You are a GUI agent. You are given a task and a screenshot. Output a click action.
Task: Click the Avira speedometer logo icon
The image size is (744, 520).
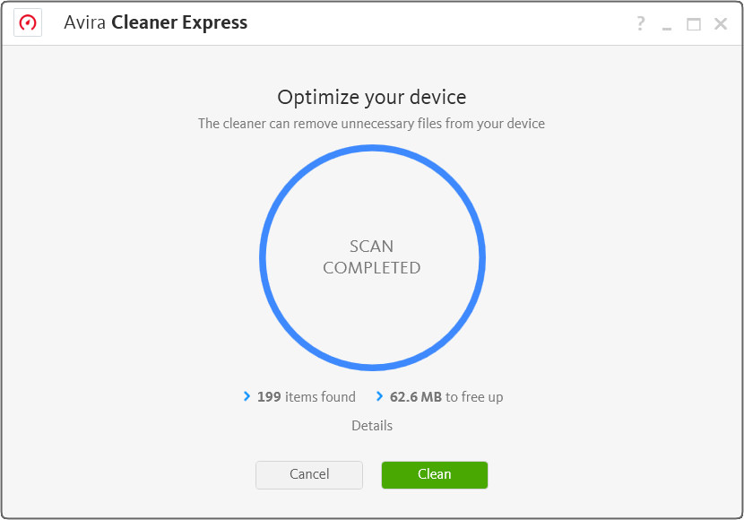28,22
